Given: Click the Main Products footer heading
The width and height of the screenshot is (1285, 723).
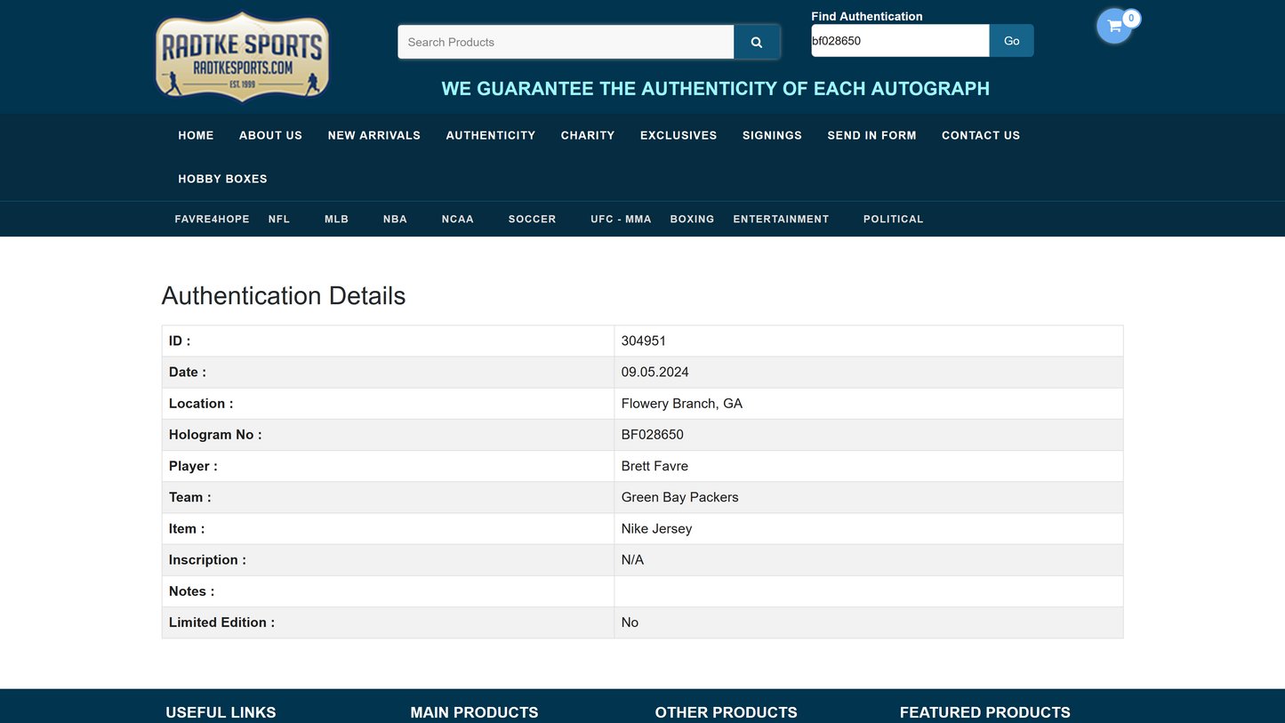Looking at the screenshot, I should (474, 712).
